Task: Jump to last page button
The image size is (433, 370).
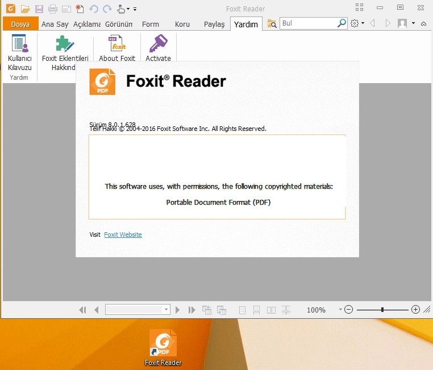Action: 191,310
